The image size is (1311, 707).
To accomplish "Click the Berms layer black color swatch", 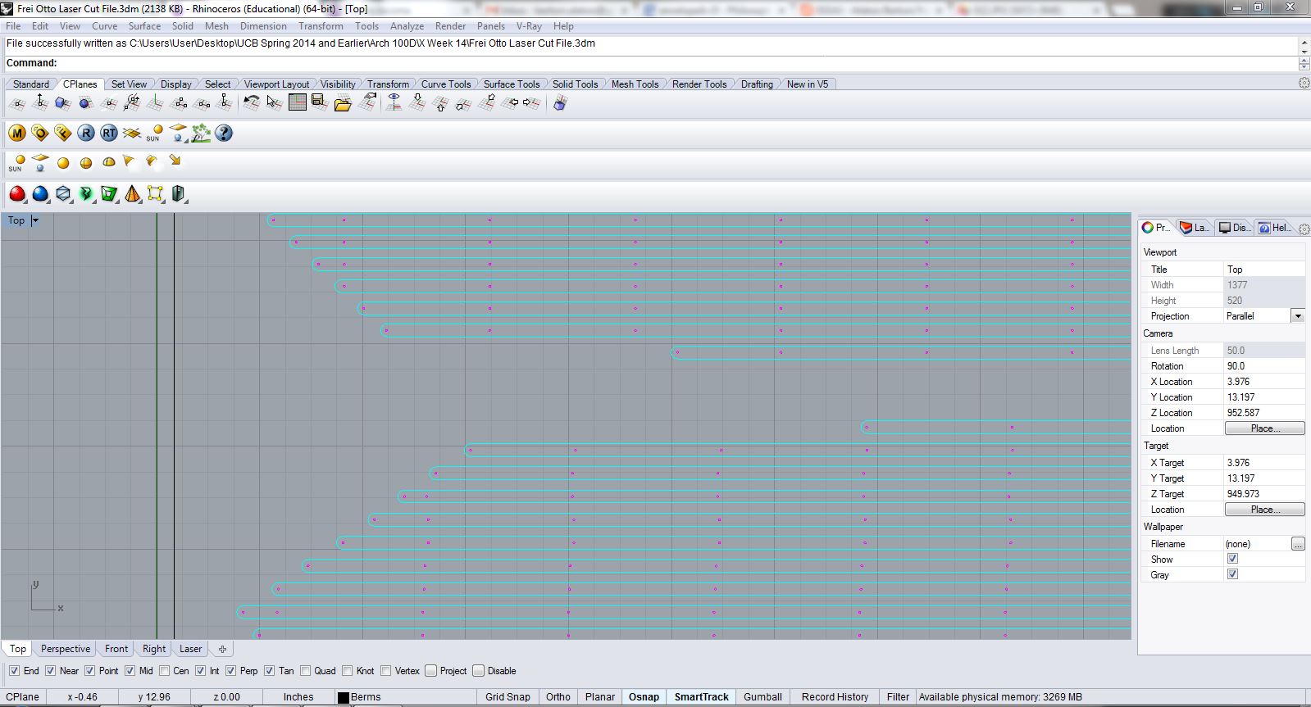I will 344,698.
